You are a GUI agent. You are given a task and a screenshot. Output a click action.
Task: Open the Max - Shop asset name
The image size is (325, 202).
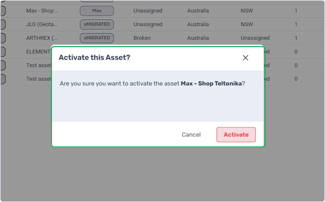pyautogui.click(x=42, y=11)
